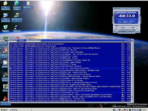This screenshot has height=111, width=148.
Task: Click the exclamation mark playlist toolbar icon
Action: (39, 40)
